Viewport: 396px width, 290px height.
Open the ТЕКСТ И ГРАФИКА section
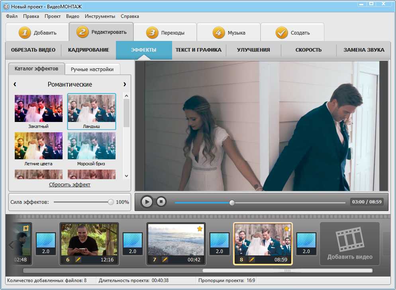[198, 50]
